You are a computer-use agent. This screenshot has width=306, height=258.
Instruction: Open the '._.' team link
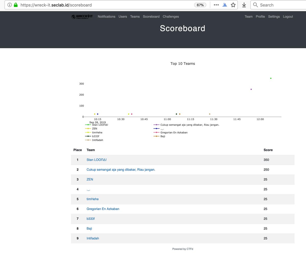coord(88,189)
